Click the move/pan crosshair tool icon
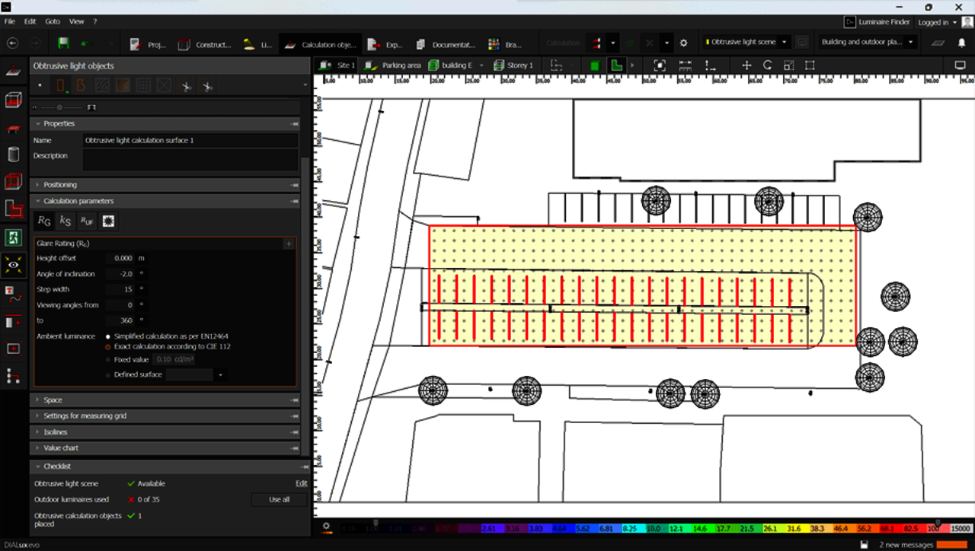The width and height of the screenshot is (975, 551). click(x=746, y=65)
